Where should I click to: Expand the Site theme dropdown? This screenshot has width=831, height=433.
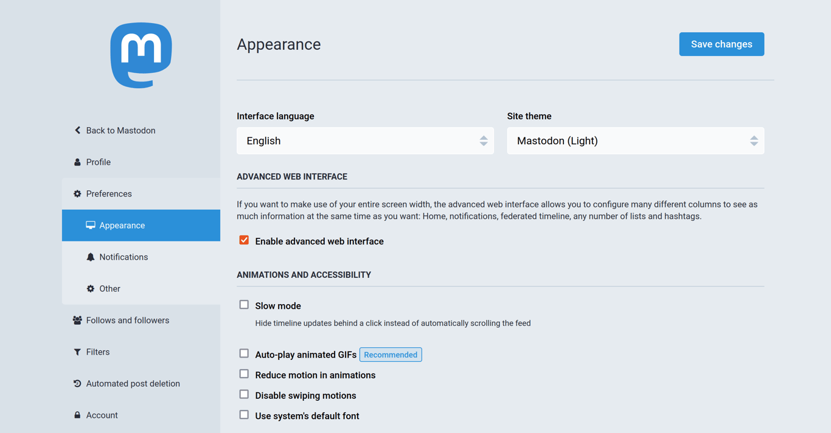[x=635, y=141]
